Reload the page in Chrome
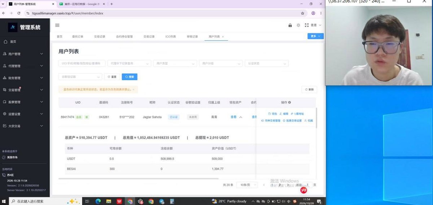This screenshot has width=433, height=205. coord(19,13)
